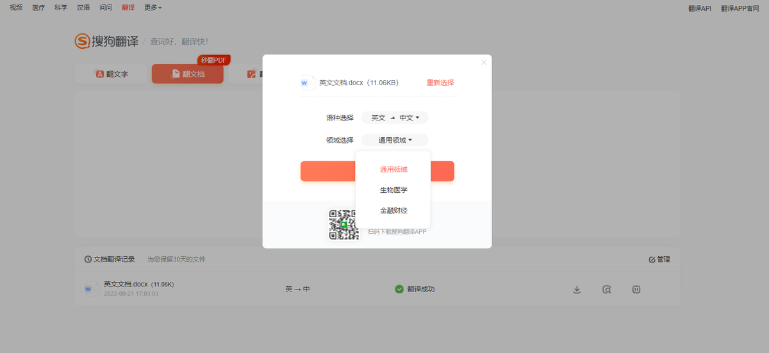Expand 更多 menu in top navigation
The width and height of the screenshot is (769, 353).
153,8
